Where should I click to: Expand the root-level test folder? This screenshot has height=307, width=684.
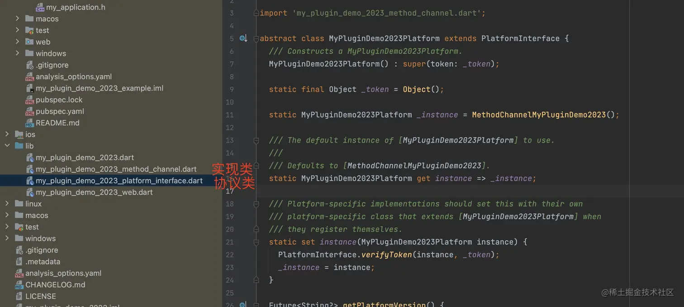click(7, 227)
